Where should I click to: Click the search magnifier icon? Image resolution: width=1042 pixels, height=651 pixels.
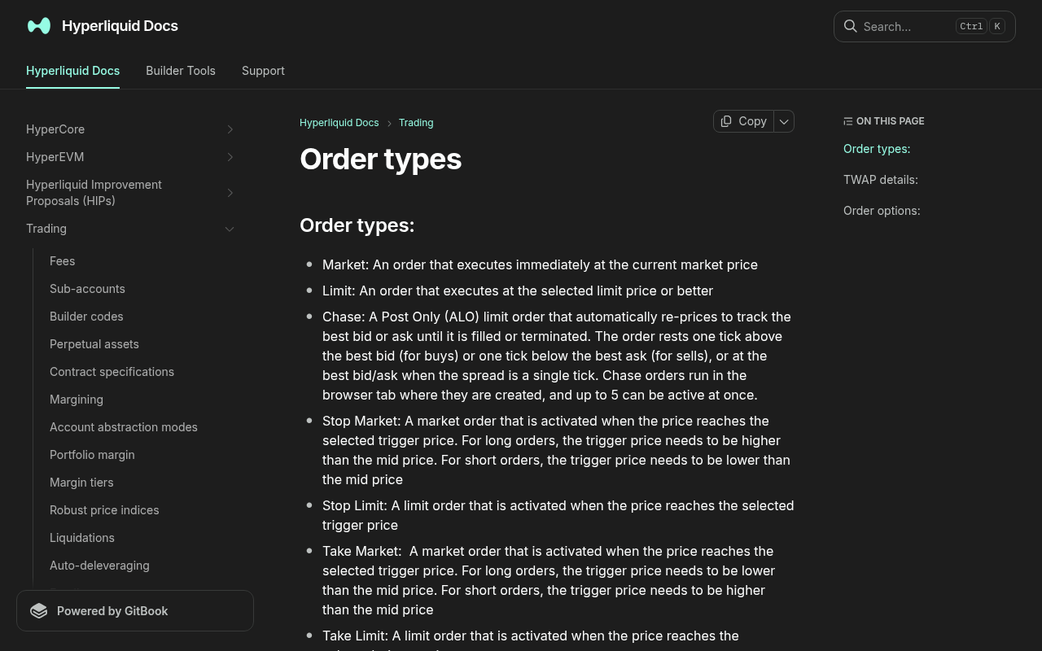coord(850,26)
